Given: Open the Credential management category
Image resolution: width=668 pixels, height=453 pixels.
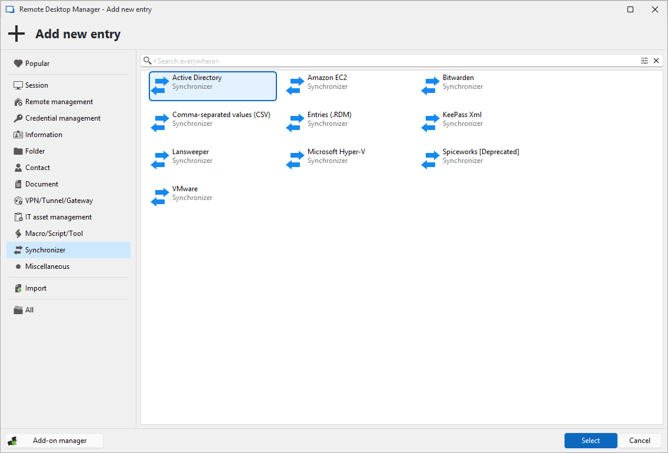Looking at the screenshot, I should tap(63, 118).
